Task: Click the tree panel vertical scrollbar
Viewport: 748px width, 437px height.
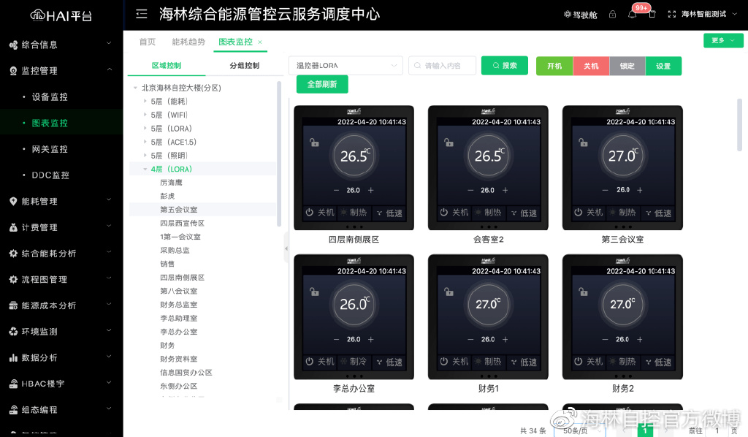Action: pos(279,153)
